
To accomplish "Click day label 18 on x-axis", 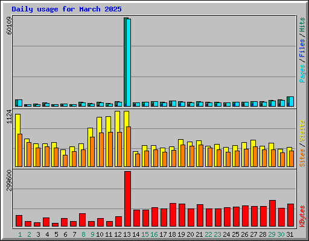I will click(172, 234).
